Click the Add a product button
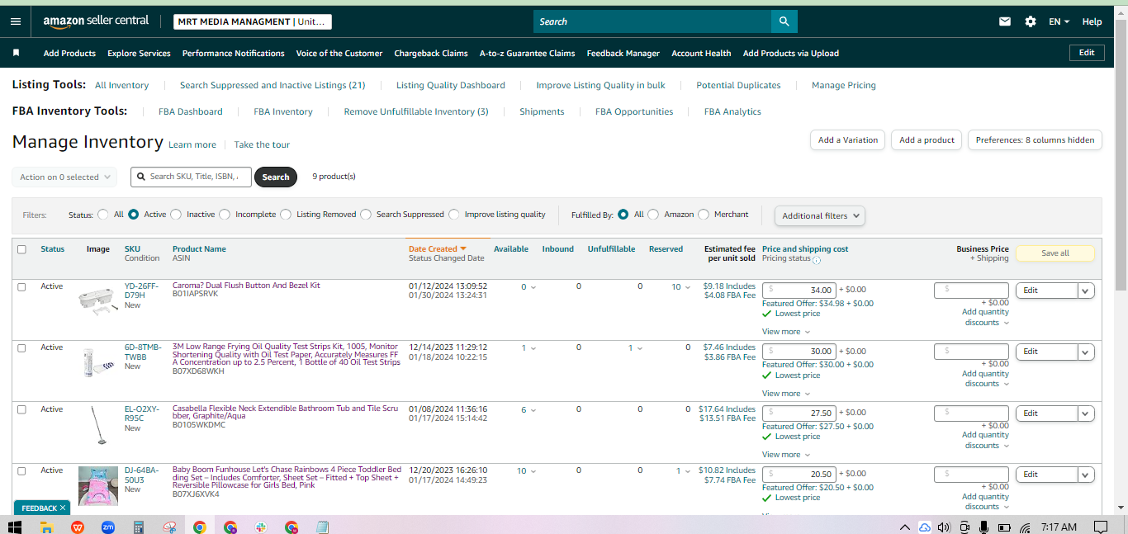This screenshot has height=534, width=1128. [x=927, y=140]
